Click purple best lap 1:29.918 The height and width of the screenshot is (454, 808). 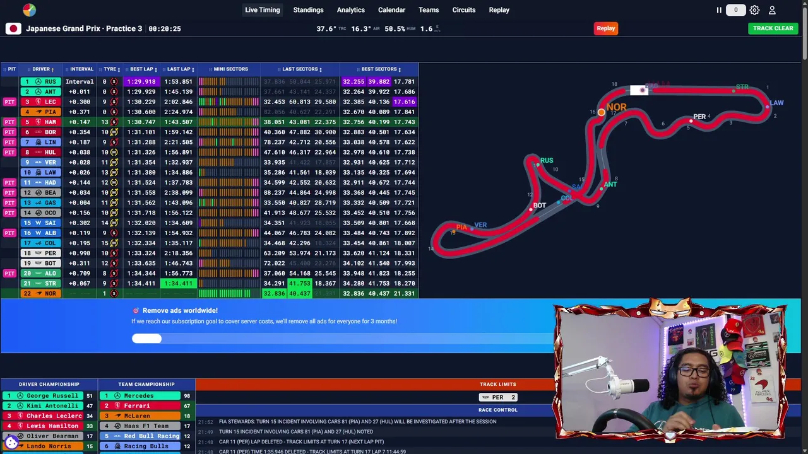click(x=141, y=81)
